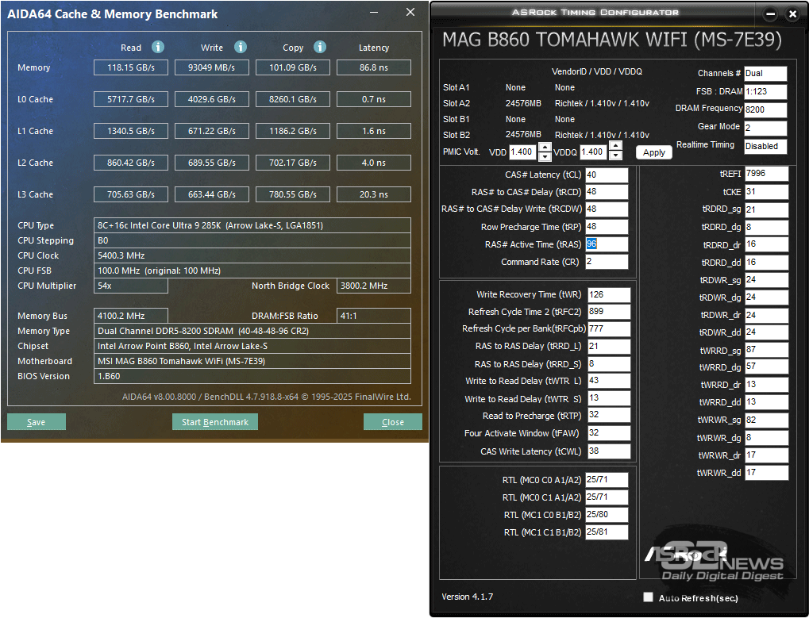This screenshot has height=618, width=809.
Task: Select the CAS# Latency (tCL) field
Action: pyautogui.click(x=607, y=175)
